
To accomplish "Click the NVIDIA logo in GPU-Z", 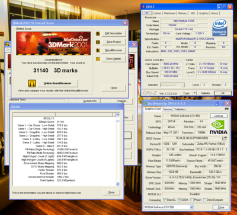I will (219, 127).
